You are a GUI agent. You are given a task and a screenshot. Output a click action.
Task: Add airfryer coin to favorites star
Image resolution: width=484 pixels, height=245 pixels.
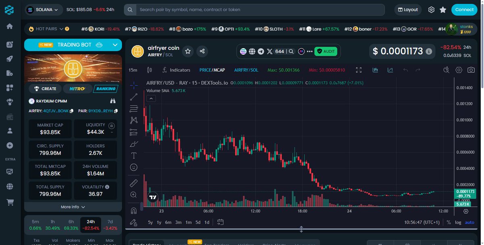[188, 51]
